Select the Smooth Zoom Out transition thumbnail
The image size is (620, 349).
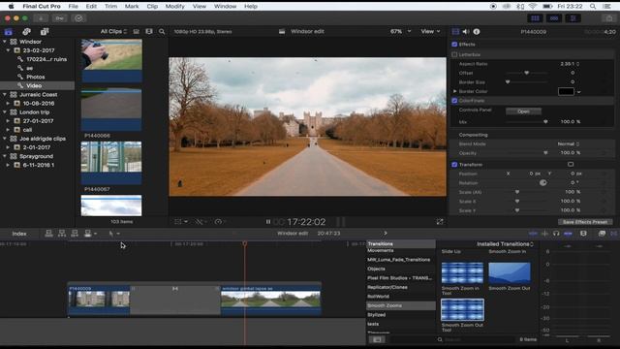[510, 273]
